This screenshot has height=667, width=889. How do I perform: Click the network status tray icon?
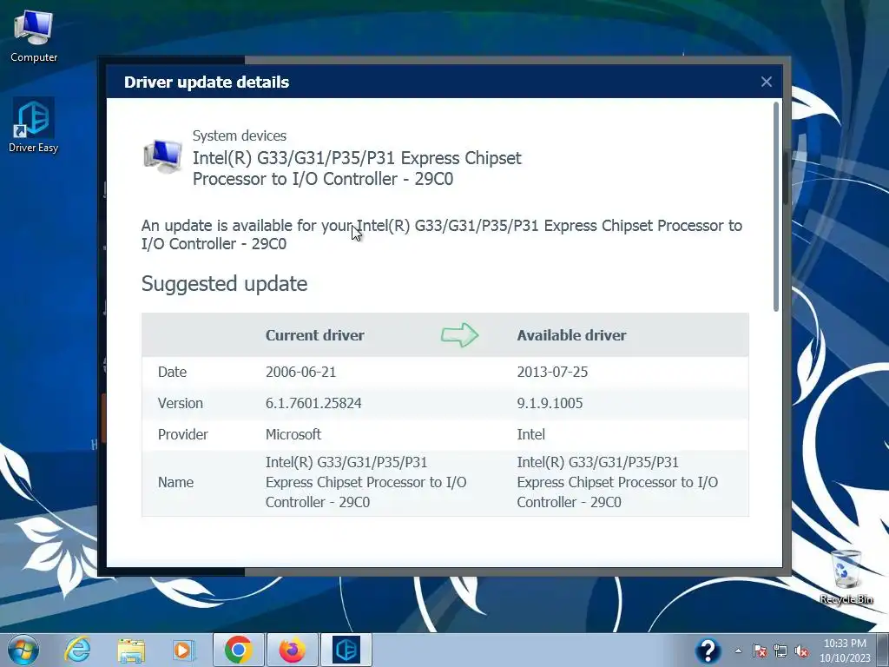point(780,650)
